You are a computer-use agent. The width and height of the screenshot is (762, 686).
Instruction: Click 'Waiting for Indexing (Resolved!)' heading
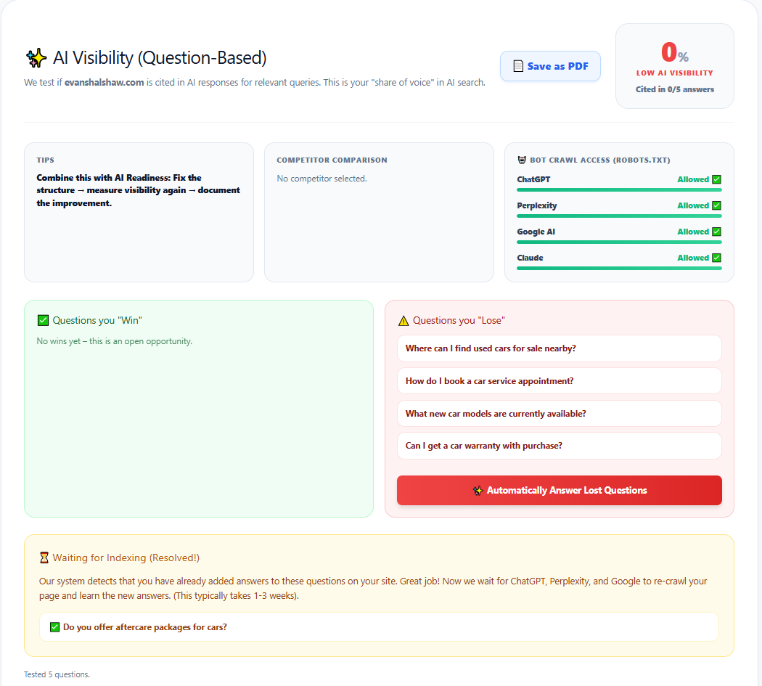click(126, 558)
